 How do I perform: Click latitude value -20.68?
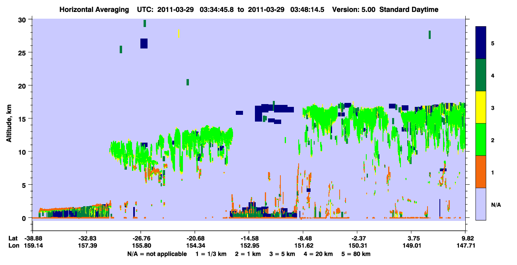click(194, 238)
